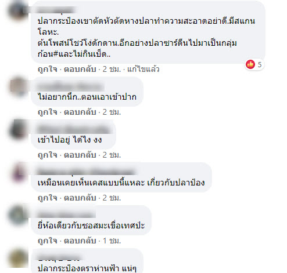Like the 'ไม่อยากนึก..ตอนเอาเข้าปาก' comment
Screen dimensions: 287x273
(x=47, y=112)
